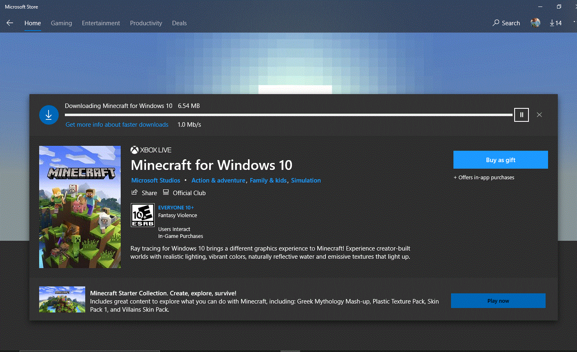Screen dimensions: 577x352
Task: Click the In-Game Purchases text
Action: pyautogui.click(x=181, y=236)
